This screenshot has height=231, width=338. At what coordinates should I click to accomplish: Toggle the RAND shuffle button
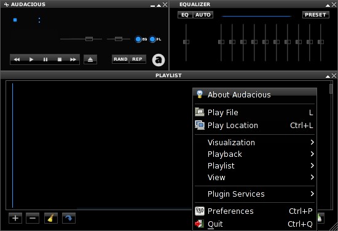click(x=120, y=59)
